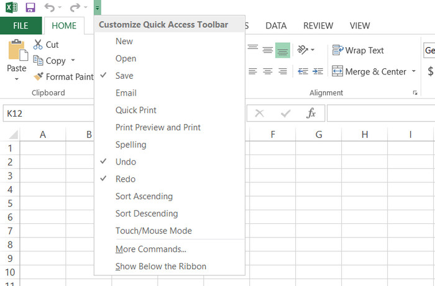Click the Copy button

click(x=50, y=60)
